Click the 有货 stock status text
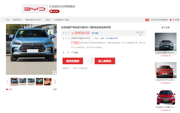Screen dimensions: 180x113 point(96,38)
